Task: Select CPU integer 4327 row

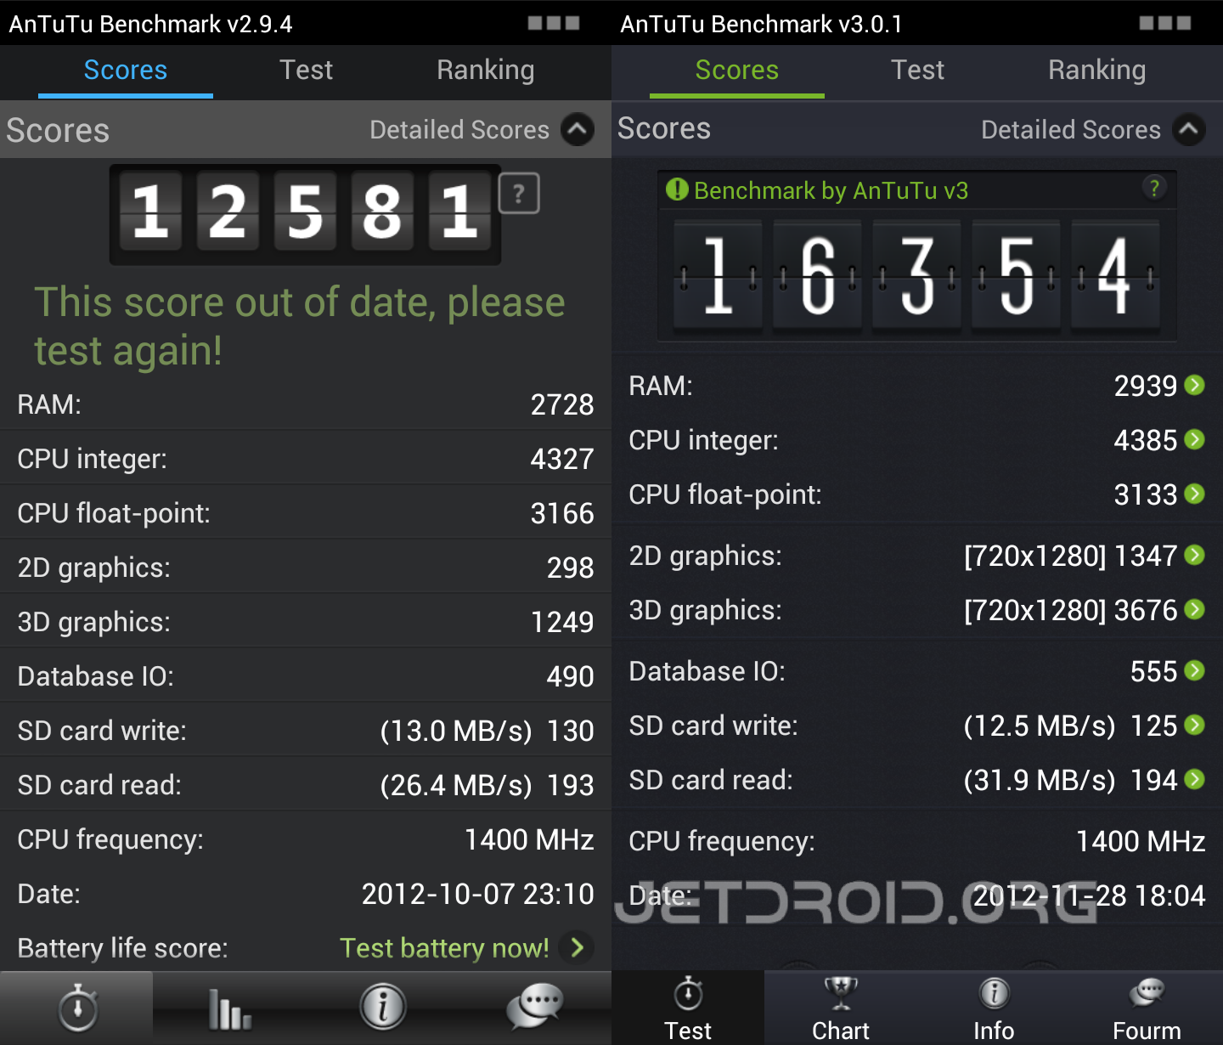Action: 306,459
